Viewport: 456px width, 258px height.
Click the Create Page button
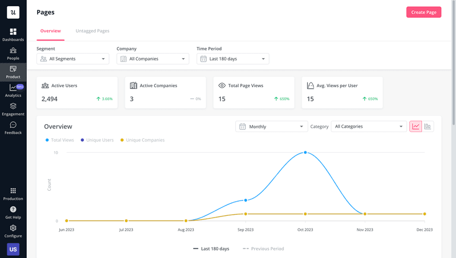click(424, 12)
